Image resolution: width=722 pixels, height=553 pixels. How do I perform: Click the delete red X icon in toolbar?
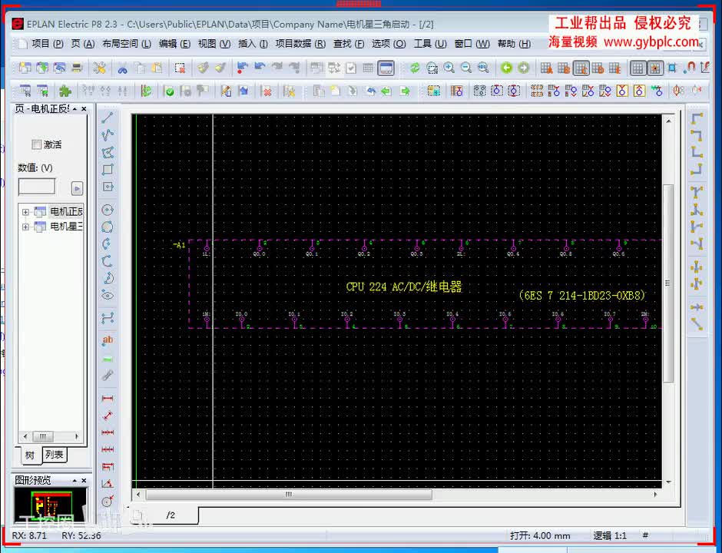(x=267, y=91)
